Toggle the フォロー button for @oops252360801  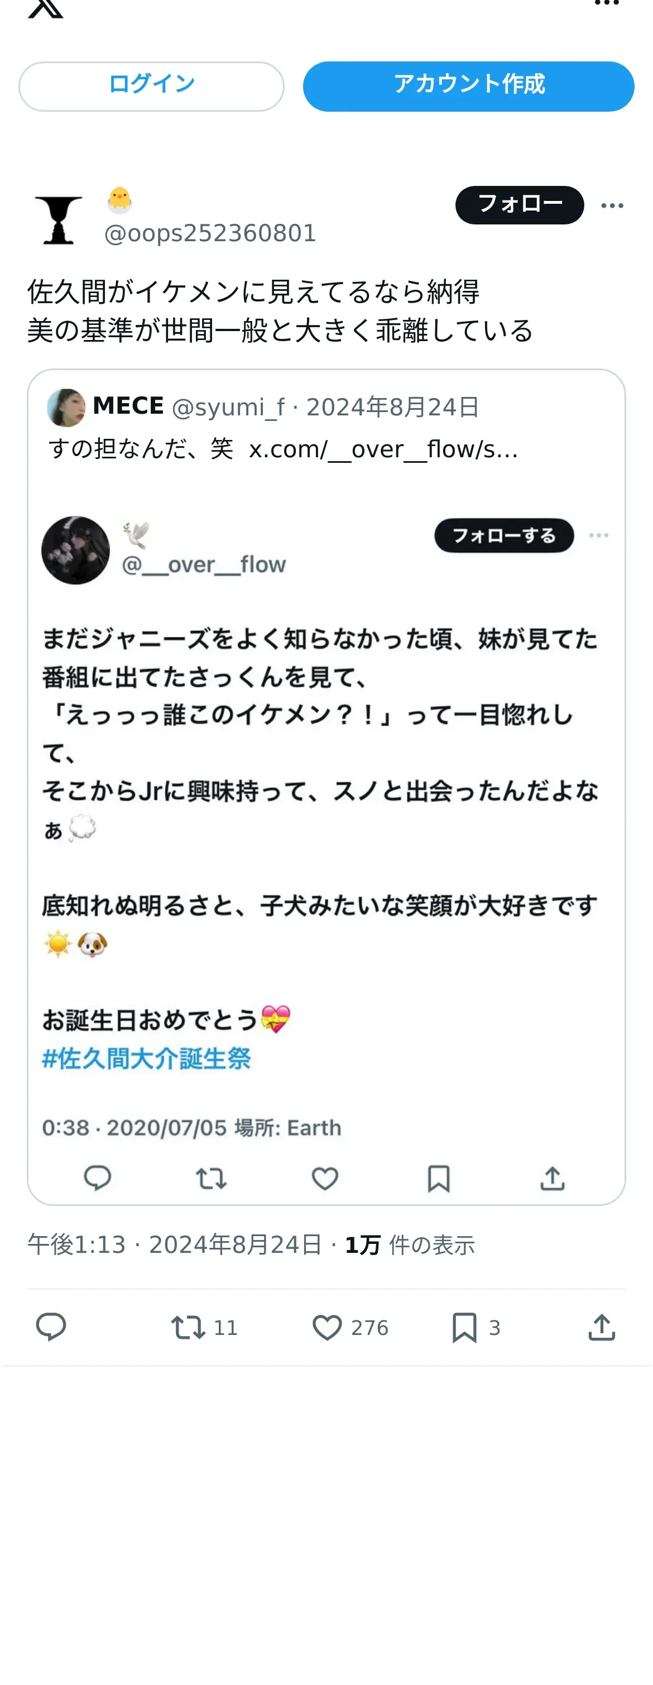tap(520, 205)
